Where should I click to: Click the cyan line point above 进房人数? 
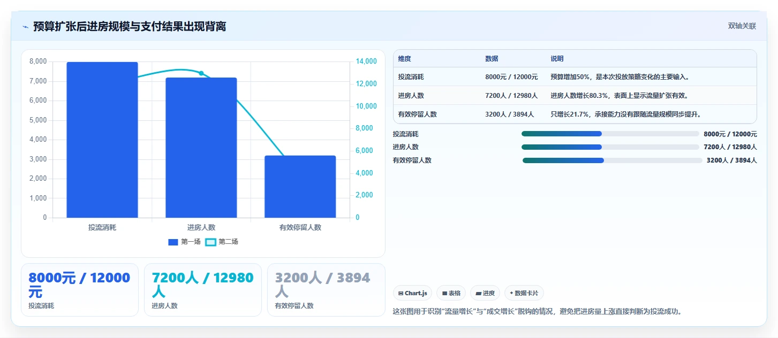tap(201, 73)
